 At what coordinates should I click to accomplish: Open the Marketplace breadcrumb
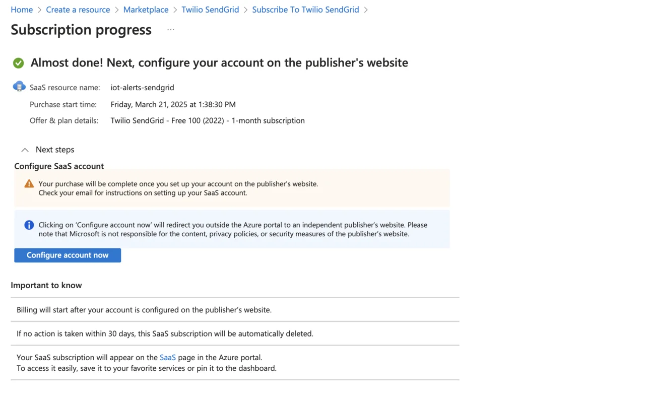point(146,10)
